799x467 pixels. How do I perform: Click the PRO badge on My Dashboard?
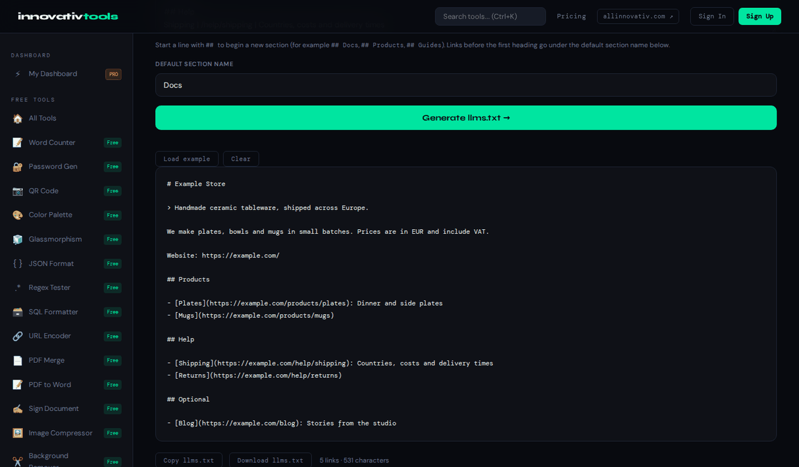113,74
